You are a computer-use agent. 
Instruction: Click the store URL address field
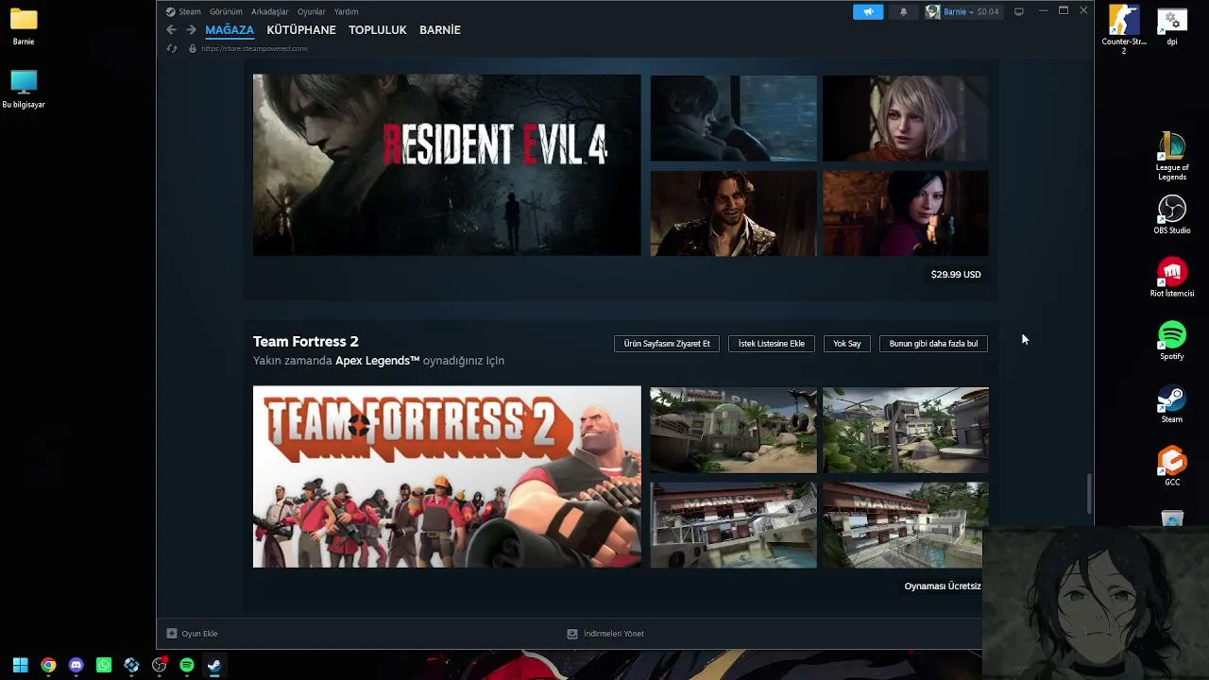[x=255, y=48]
